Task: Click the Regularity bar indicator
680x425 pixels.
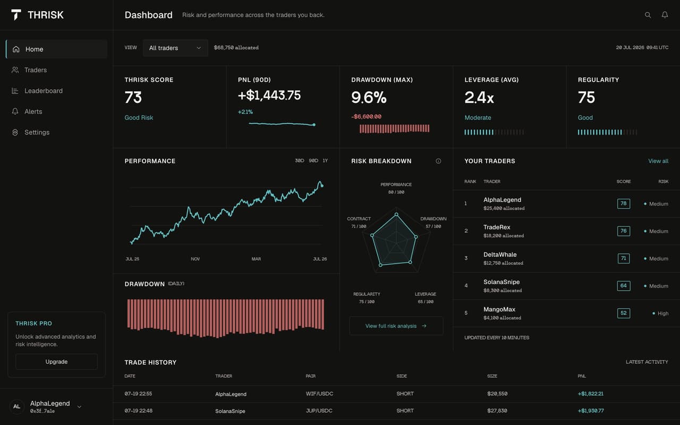Action: tap(608, 132)
